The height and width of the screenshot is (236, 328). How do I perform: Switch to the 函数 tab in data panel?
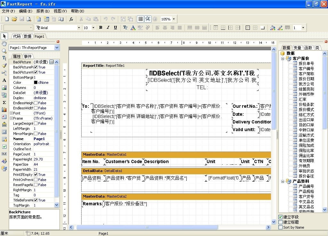308,48
